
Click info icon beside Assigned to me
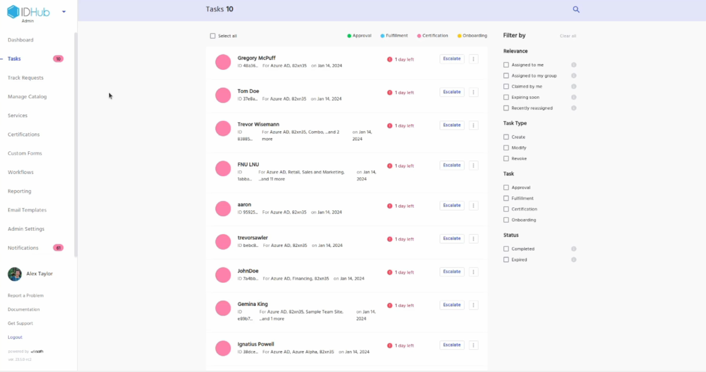574,65
